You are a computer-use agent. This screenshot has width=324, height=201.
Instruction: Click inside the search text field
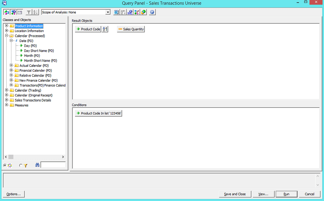click(53, 165)
